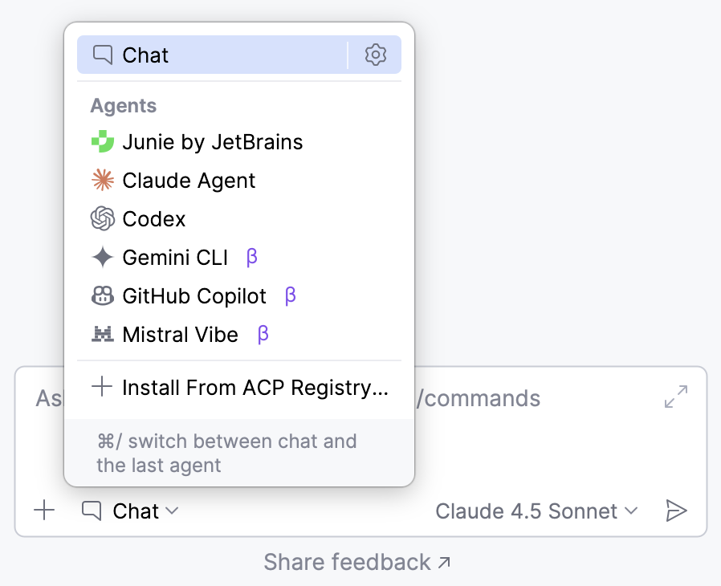Click the Claude Agent starburst icon

click(103, 180)
